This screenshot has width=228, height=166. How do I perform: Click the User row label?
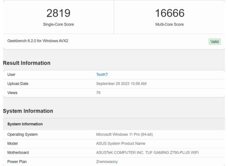pyautogui.click(x=11, y=75)
